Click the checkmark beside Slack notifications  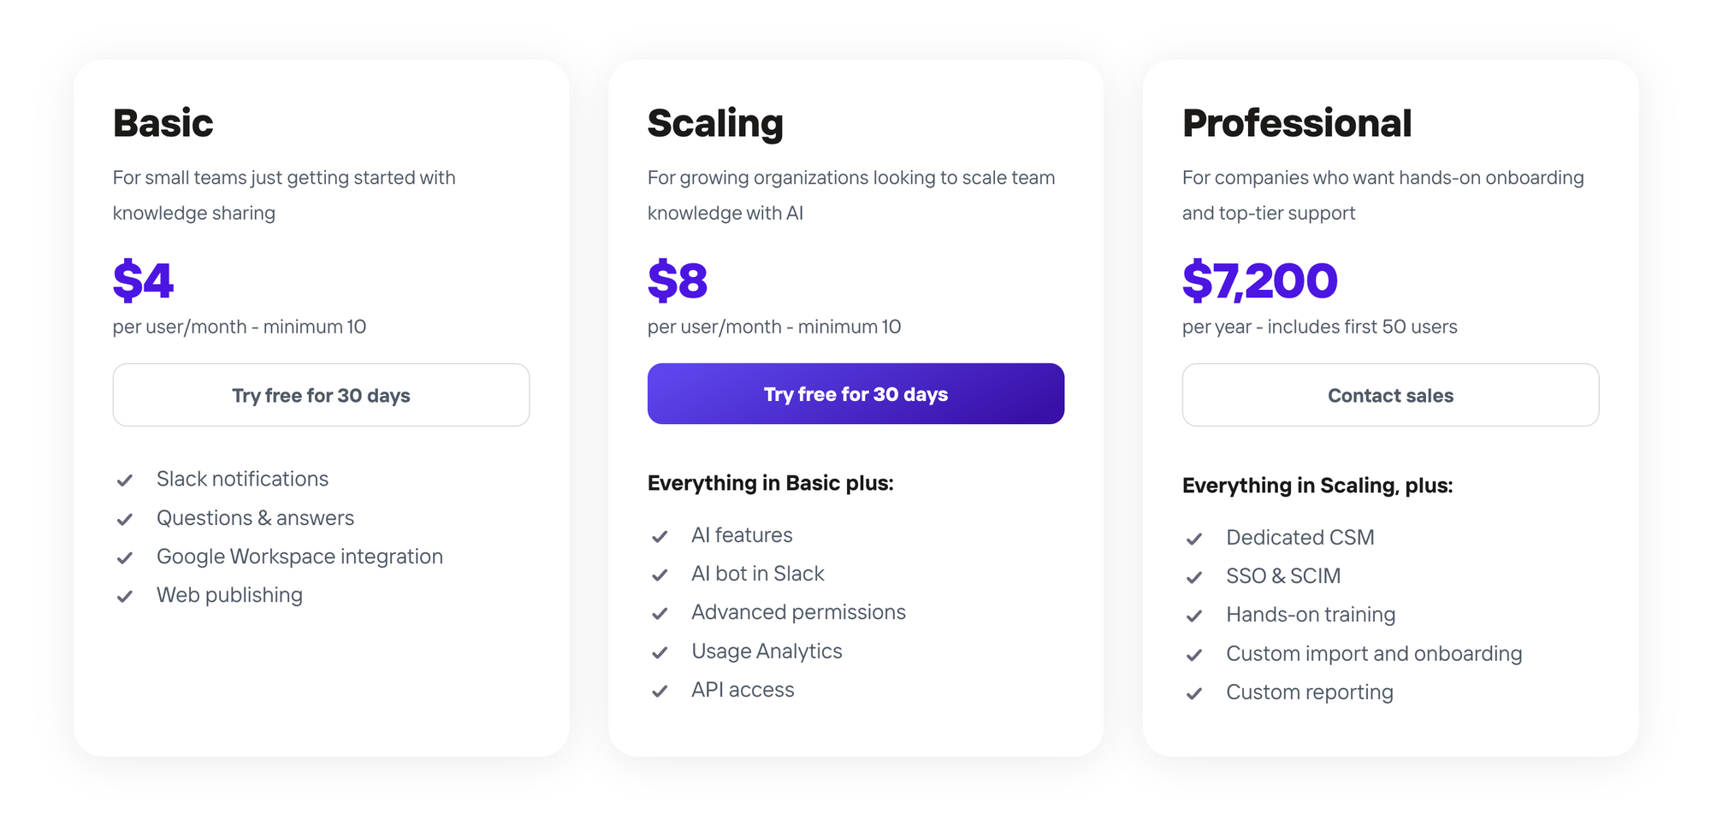[125, 480]
